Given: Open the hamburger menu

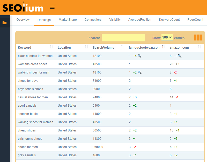Looking at the screenshot, I should pos(52,7).
